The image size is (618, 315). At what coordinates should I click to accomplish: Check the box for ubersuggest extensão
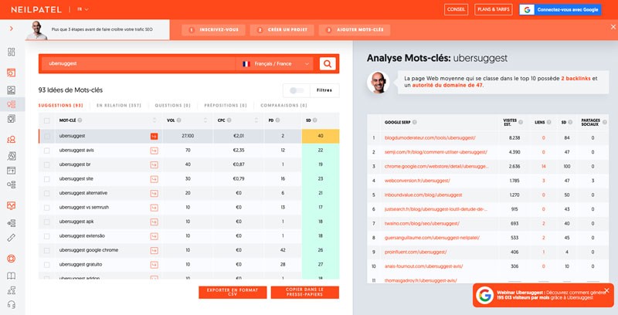[x=47, y=236]
